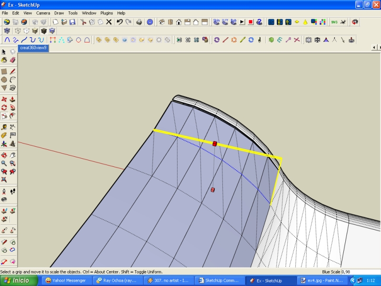Open the Plugins menu
This screenshot has height=286, width=381.
click(107, 13)
